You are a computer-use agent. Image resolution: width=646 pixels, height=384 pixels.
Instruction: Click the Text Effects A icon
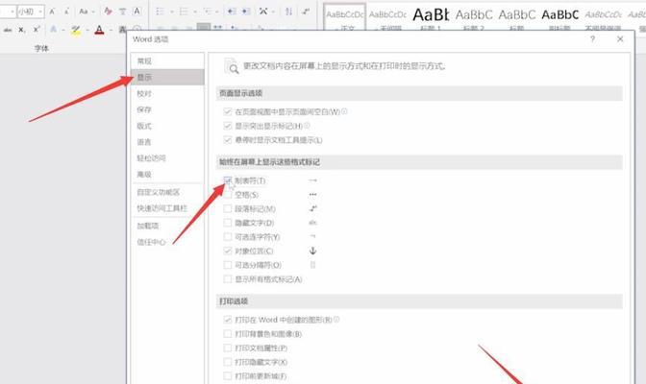click(53, 30)
